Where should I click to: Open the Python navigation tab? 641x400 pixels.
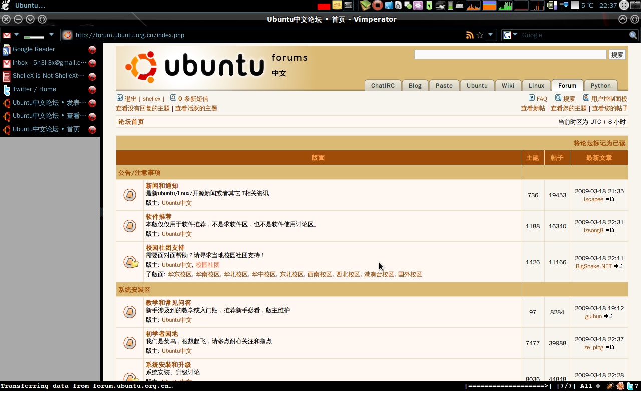pyautogui.click(x=601, y=85)
